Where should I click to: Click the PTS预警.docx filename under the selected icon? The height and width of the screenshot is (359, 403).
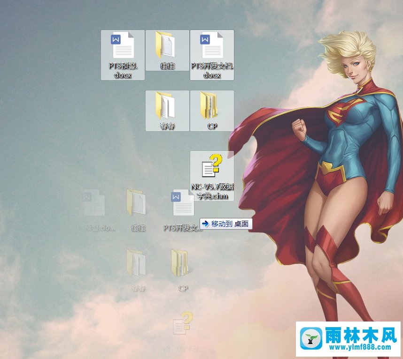click(123, 70)
